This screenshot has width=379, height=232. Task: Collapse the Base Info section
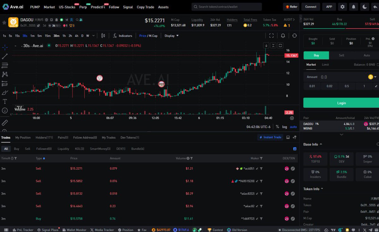coord(321,144)
